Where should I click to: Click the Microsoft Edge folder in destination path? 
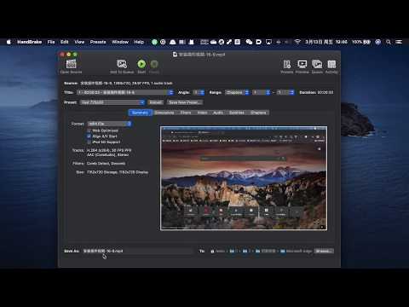click(297, 251)
